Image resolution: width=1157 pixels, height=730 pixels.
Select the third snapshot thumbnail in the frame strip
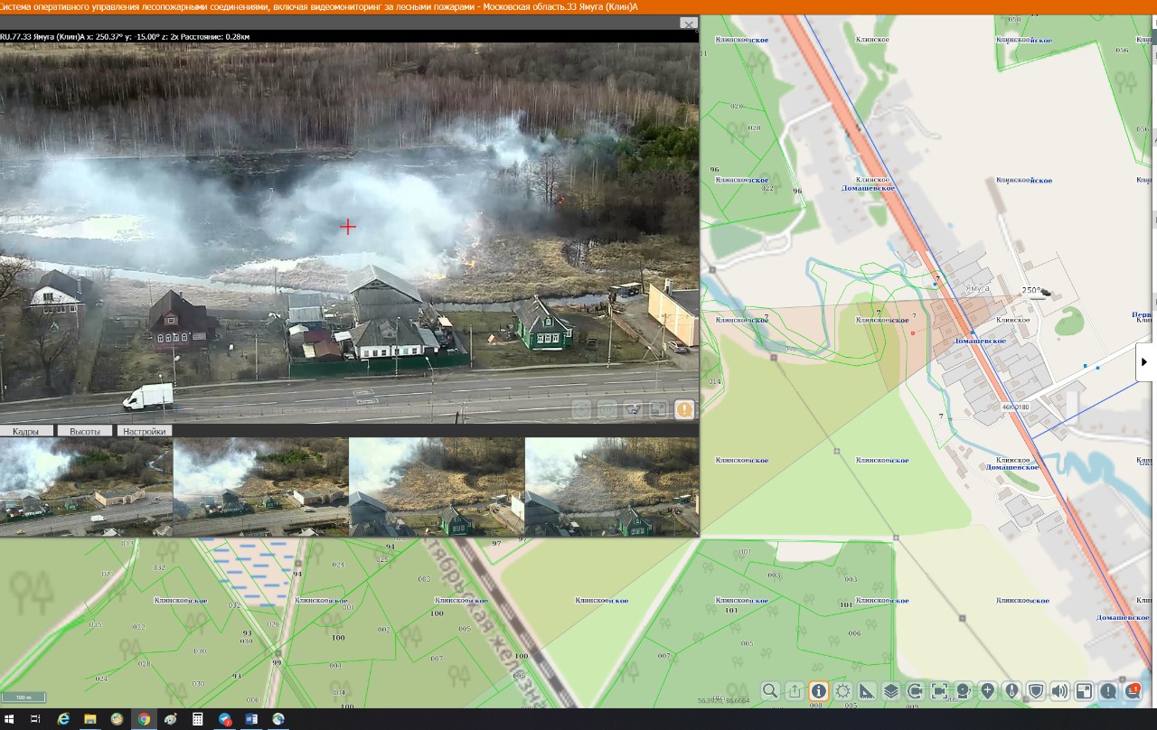(437, 487)
